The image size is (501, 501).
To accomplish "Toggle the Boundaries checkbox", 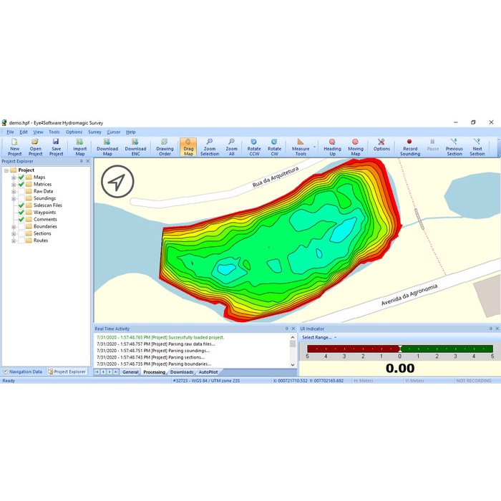I will pyautogui.click(x=21, y=226).
